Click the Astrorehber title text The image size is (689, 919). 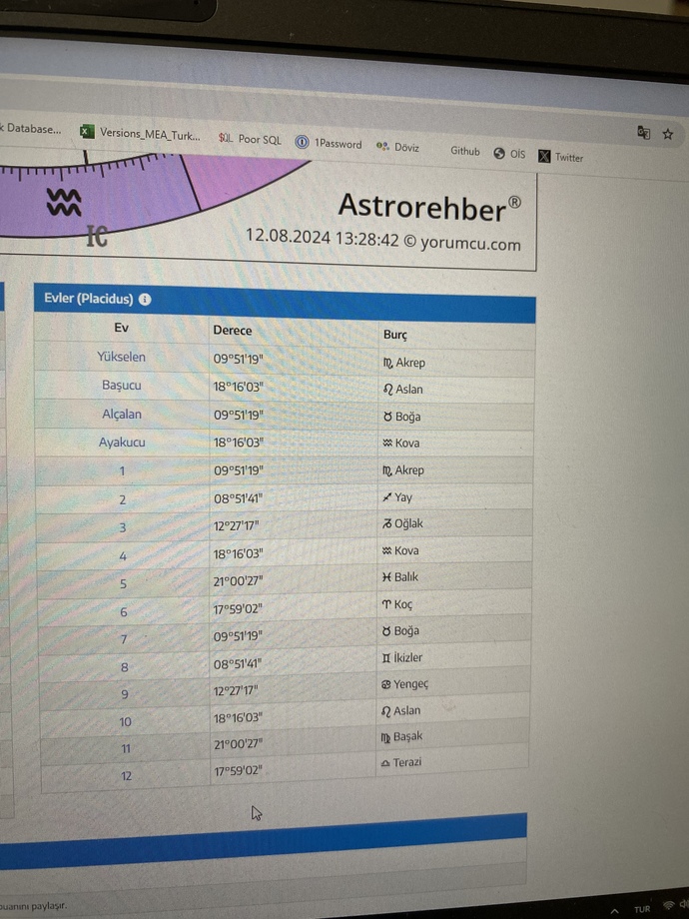point(429,208)
